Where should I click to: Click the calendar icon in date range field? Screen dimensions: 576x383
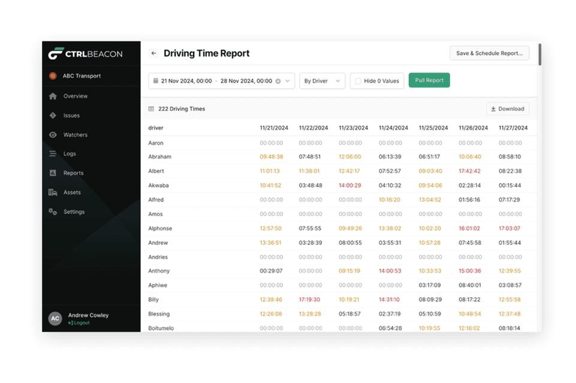point(155,81)
